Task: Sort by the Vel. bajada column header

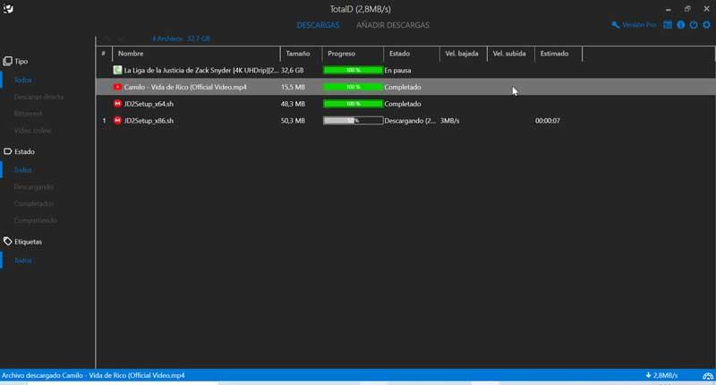Action: 463,54
